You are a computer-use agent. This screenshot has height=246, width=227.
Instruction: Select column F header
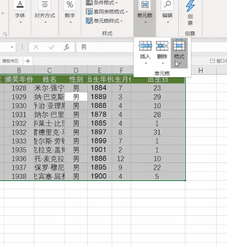pos(121,70)
